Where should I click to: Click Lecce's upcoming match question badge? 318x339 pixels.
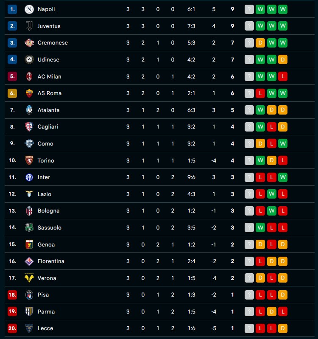(x=249, y=328)
